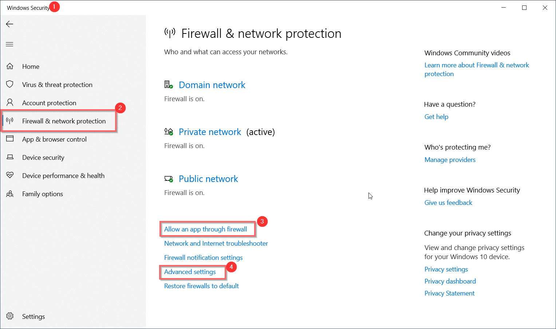Expand the hamburger navigation menu
556x329 pixels.
(x=9, y=44)
